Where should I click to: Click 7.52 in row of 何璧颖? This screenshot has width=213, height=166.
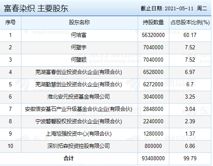(x=190, y=60)
